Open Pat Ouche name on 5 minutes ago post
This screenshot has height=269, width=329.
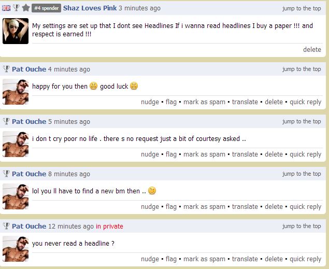pyautogui.click(x=29, y=121)
